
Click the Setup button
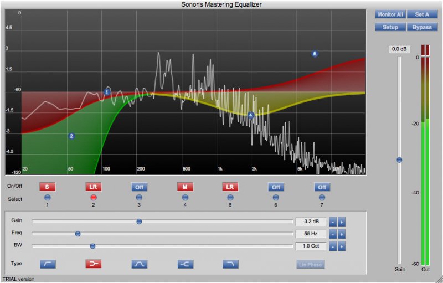[x=390, y=27]
